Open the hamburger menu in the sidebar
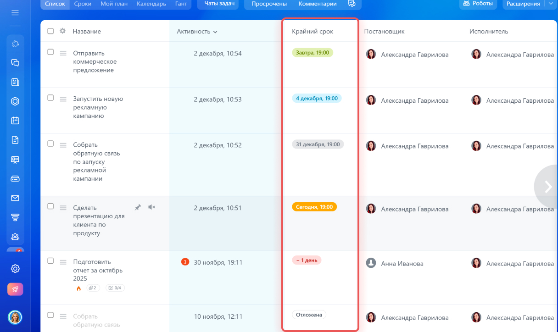558x332 pixels. coord(15,13)
